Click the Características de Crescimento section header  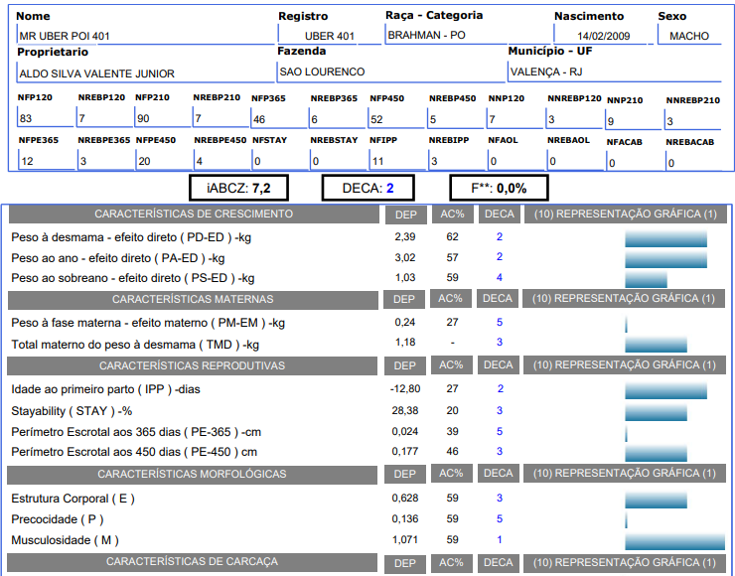pos(194,215)
